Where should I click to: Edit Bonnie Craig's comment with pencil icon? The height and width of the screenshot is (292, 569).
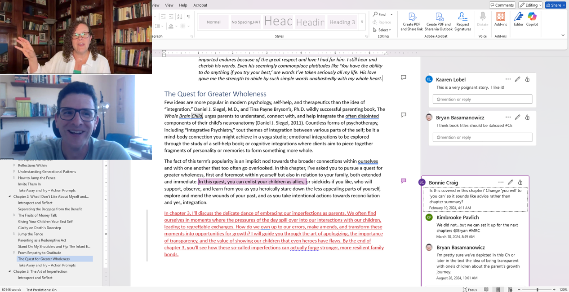click(510, 183)
